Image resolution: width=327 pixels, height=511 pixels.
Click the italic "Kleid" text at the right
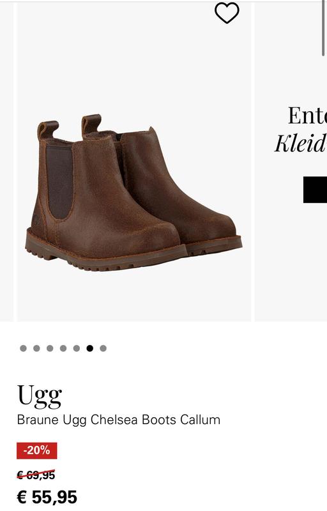pyautogui.click(x=301, y=142)
